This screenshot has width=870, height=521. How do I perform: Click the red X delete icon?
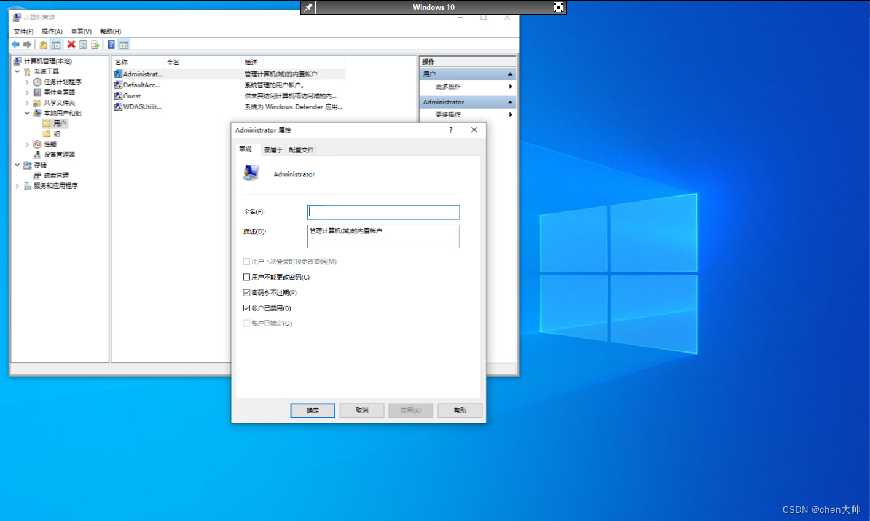(x=71, y=44)
